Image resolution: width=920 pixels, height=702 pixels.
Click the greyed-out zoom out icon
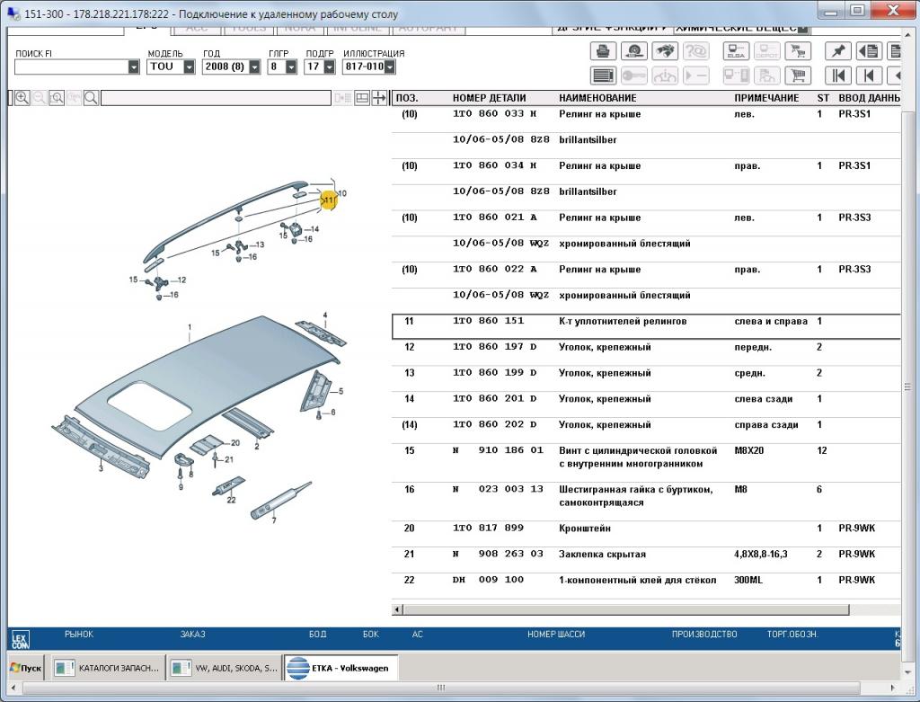click(39, 98)
